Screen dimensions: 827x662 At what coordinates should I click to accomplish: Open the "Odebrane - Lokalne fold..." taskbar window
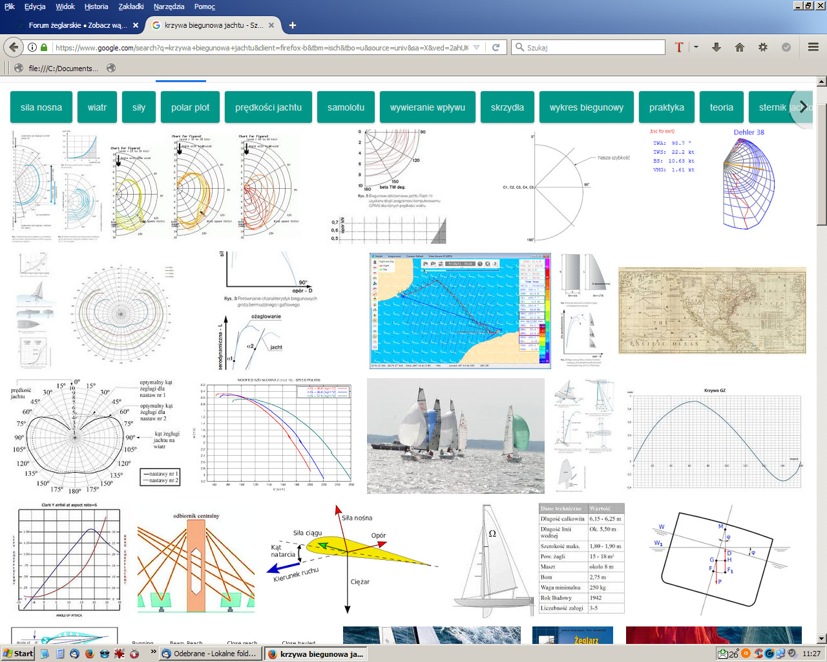click(x=209, y=654)
